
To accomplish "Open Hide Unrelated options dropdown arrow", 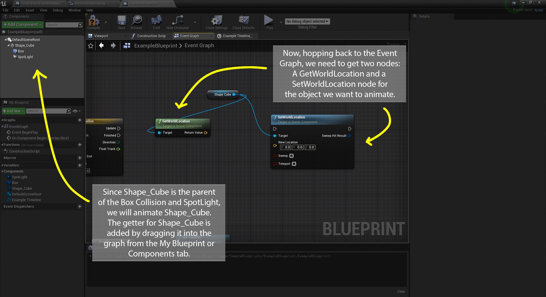I will [x=195, y=22].
